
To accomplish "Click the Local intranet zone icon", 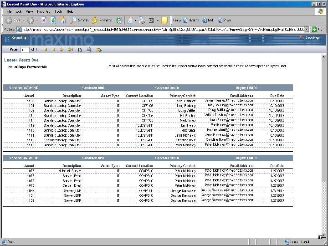I will pyautogui.click(x=287, y=242).
